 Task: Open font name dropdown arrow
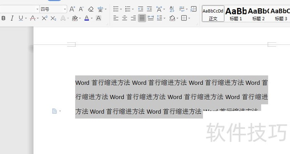pyautogui.click(x=37, y=9)
